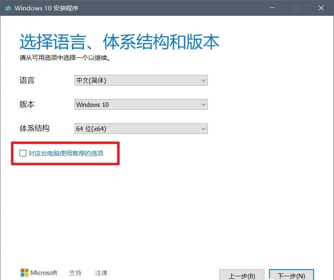Viewport: 334px width, 280px height.
Task: Check the 对这台电脑使用推荐的选项 checkbox
Action: tap(23, 153)
